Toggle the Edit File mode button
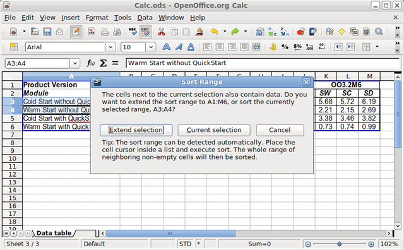 [76, 32]
